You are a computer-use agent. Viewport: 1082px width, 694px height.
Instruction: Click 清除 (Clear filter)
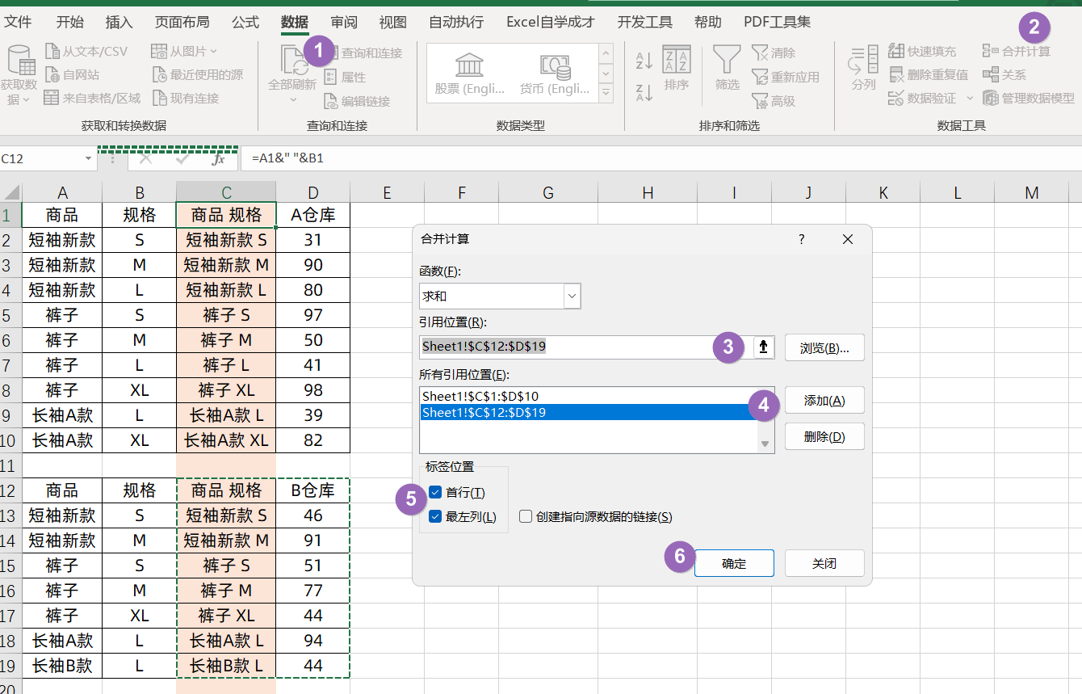[774, 53]
